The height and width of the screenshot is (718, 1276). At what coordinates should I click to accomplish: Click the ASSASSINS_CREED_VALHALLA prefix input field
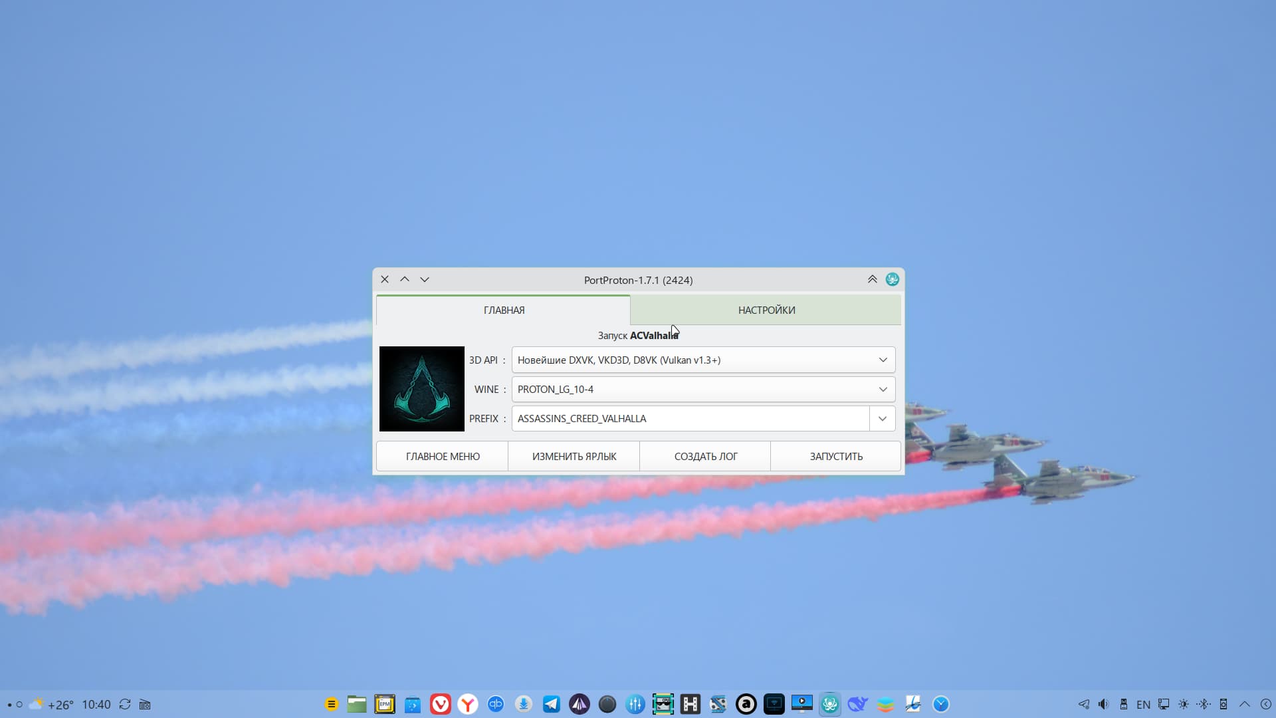[691, 418]
